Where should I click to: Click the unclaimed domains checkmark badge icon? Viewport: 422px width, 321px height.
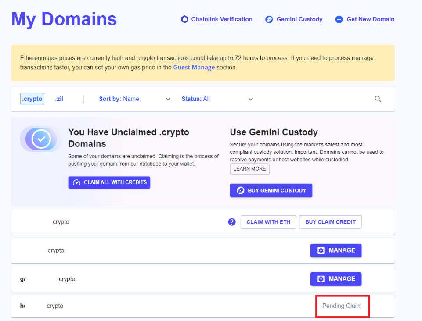tap(41, 139)
